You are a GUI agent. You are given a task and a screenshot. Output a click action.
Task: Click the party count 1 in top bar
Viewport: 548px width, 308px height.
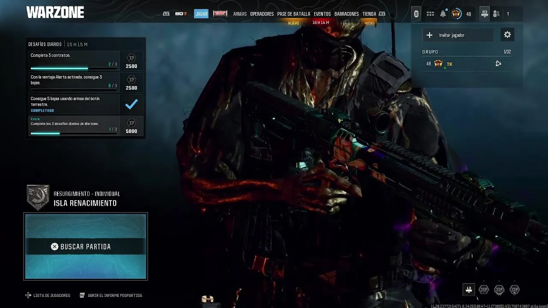click(x=508, y=14)
